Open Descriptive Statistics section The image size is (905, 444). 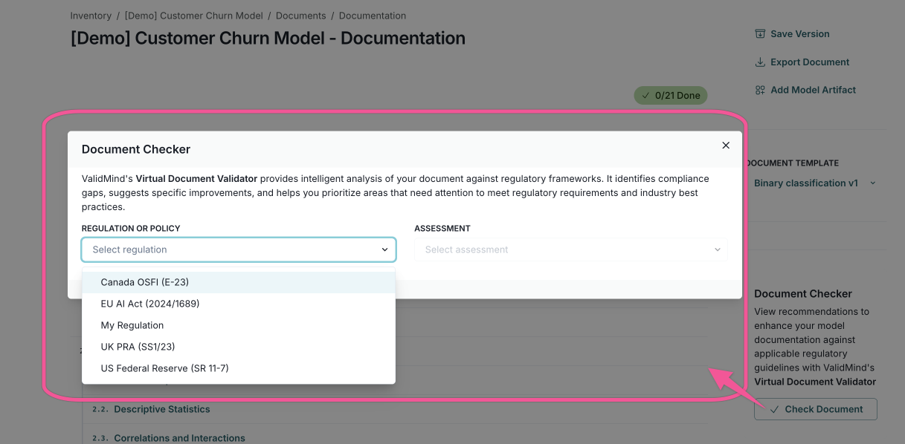tap(162, 409)
